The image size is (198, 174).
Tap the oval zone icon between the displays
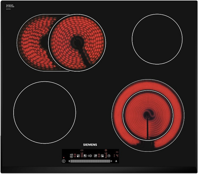click(90, 156)
